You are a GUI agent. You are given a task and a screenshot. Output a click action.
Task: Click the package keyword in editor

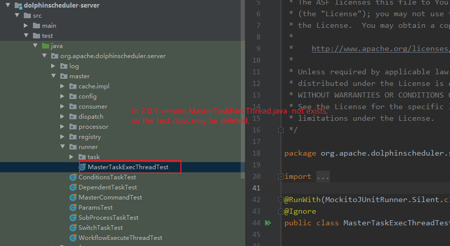click(x=300, y=154)
